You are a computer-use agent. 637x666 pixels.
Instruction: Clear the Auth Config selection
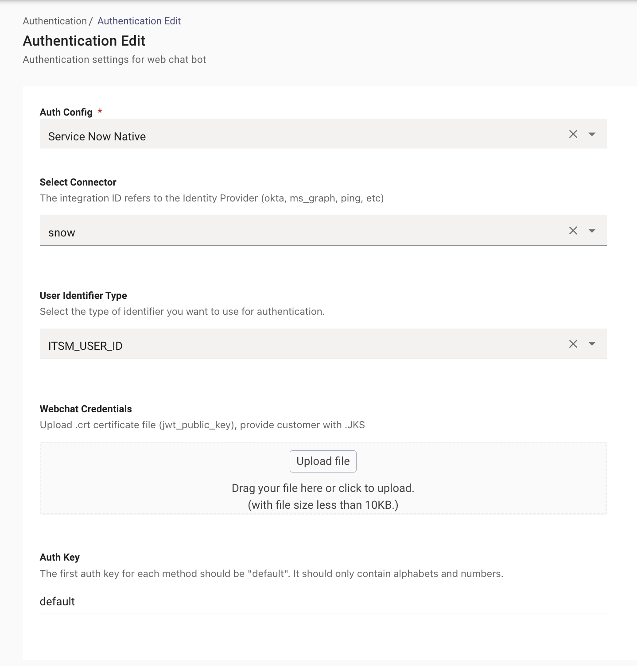point(573,134)
